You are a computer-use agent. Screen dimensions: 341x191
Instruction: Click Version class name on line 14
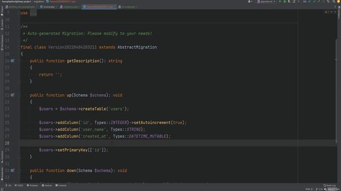pyautogui.click(x=72, y=47)
